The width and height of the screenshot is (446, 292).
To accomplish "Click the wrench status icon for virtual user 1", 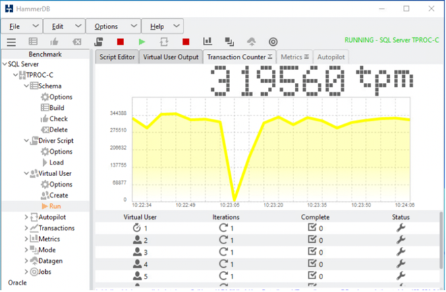I will [401, 228].
